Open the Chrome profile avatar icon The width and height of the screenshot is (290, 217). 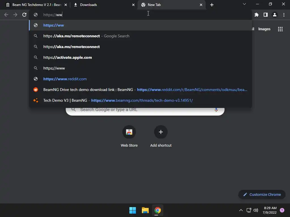click(x=275, y=15)
